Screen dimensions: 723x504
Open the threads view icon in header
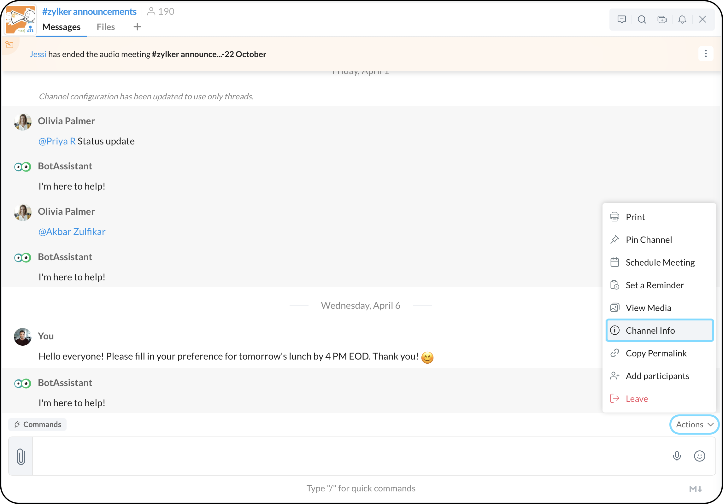pyautogui.click(x=621, y=20)
